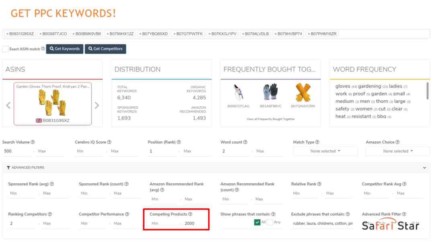Remove ASIN tag B07KXGJ1PV
The width and height of the screenshot is (434, 242).
pos(209,34)
